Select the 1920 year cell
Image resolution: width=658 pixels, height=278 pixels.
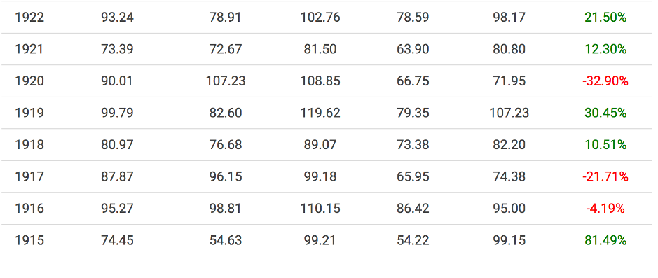coord(29,81)
